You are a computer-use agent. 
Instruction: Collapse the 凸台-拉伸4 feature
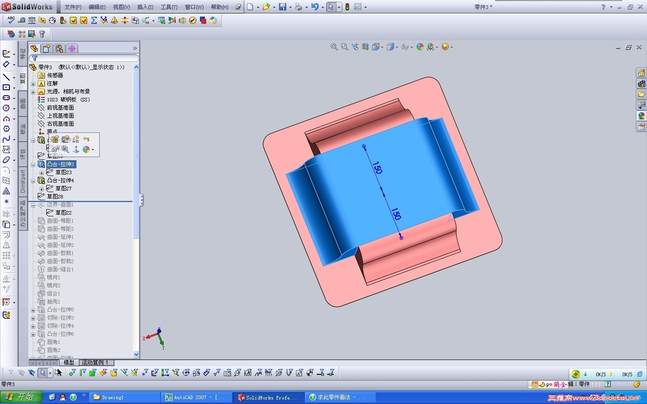tap(33, 180)
